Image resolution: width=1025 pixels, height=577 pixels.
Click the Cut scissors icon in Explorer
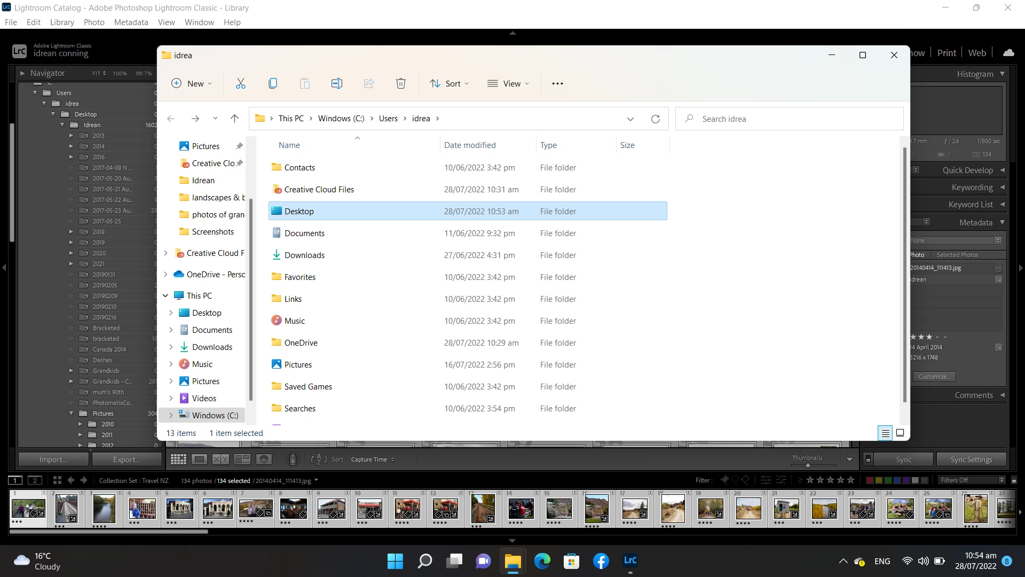[241, 83]
